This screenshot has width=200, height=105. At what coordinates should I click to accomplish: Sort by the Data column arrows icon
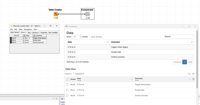click(x=108, y=42)
